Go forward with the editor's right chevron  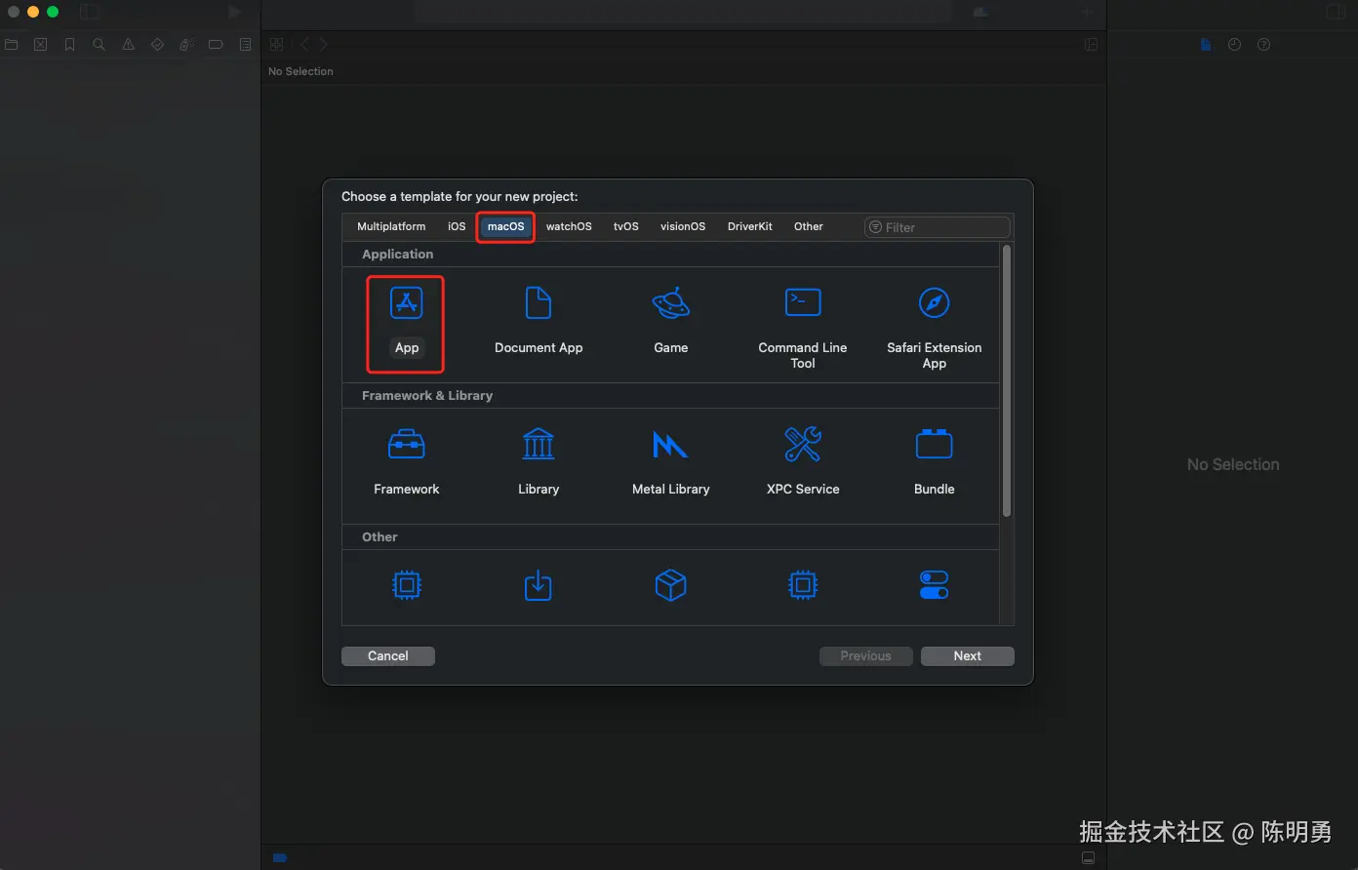pyautogui.click(x=323, y=45)
